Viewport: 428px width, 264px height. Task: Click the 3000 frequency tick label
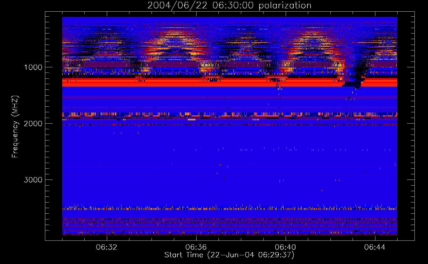point(33,180)
